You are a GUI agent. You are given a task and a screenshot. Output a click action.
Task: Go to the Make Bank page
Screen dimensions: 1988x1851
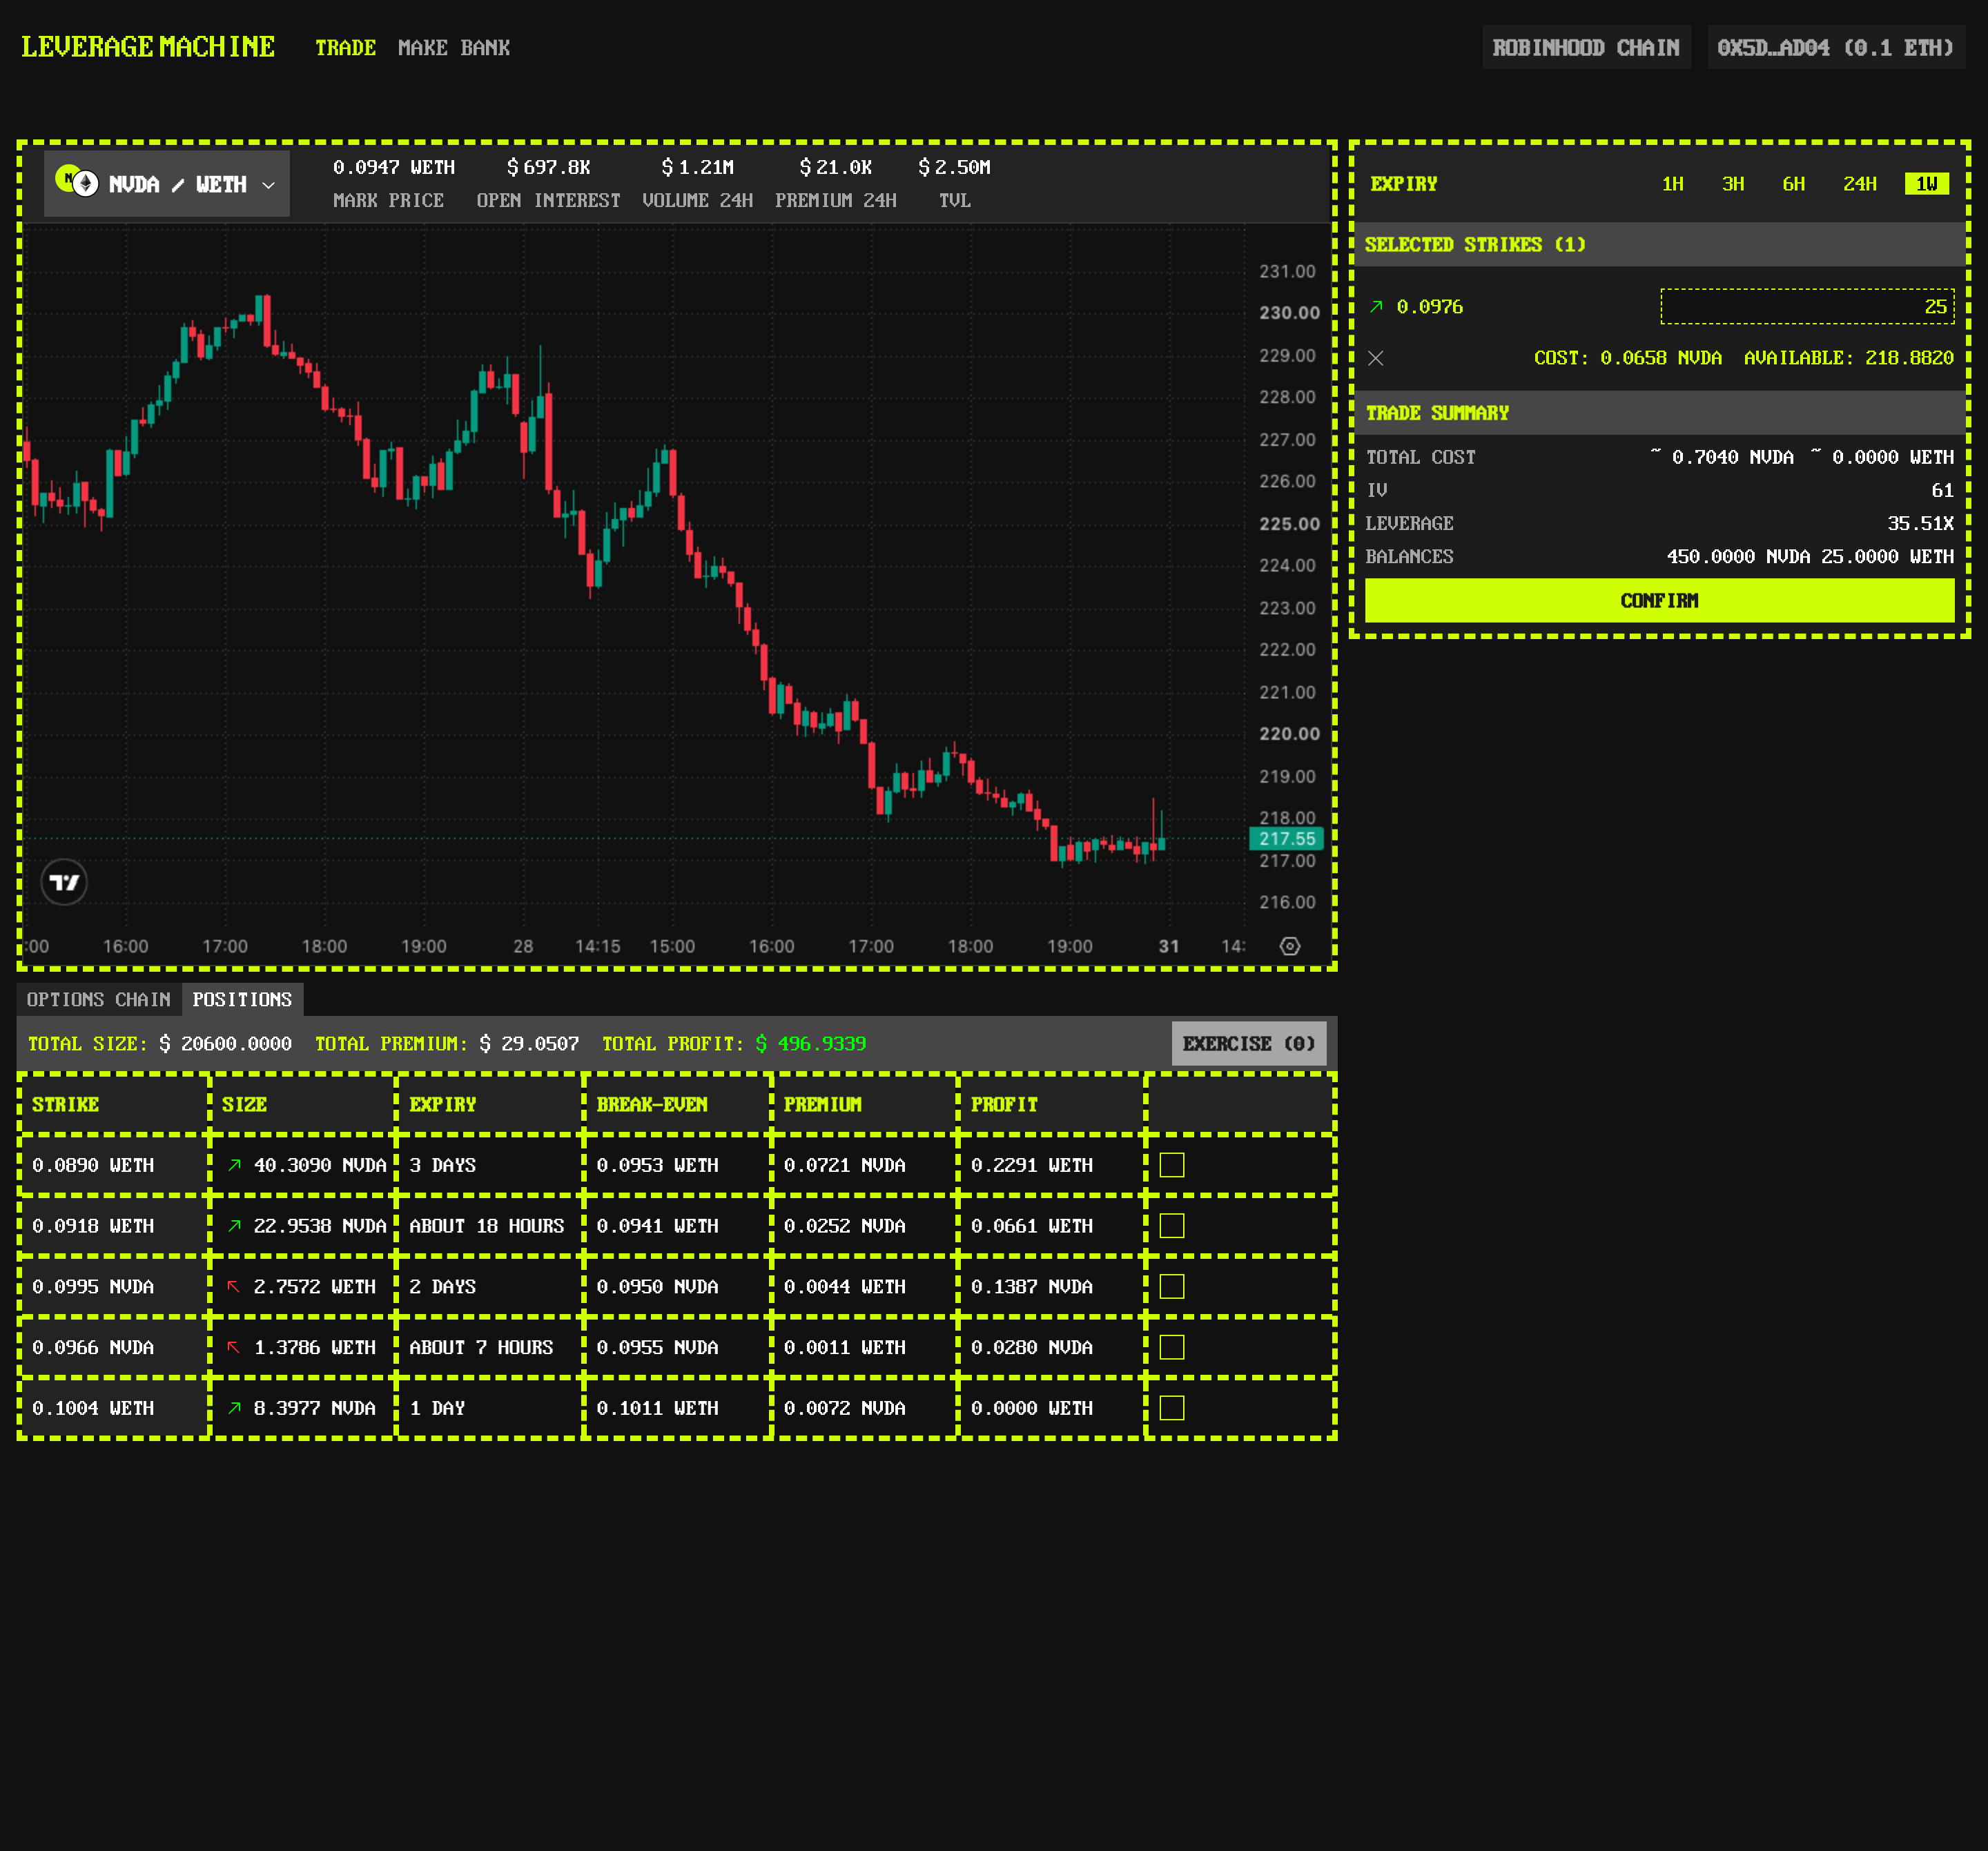click(x=454, y=48)
